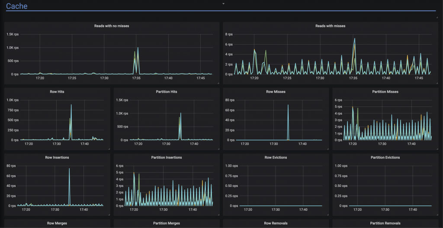Click resize handle of Reads with misses panel
Viewport: 443px width, 228px height.
tap(437, 83)
